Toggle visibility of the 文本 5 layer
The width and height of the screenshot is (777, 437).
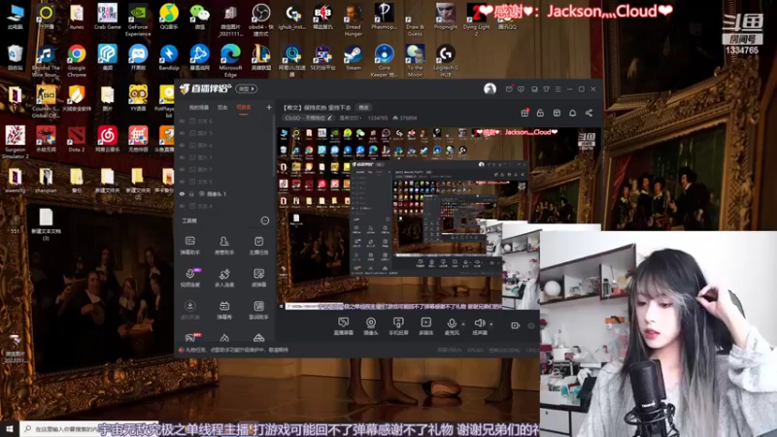pos(182,182)
